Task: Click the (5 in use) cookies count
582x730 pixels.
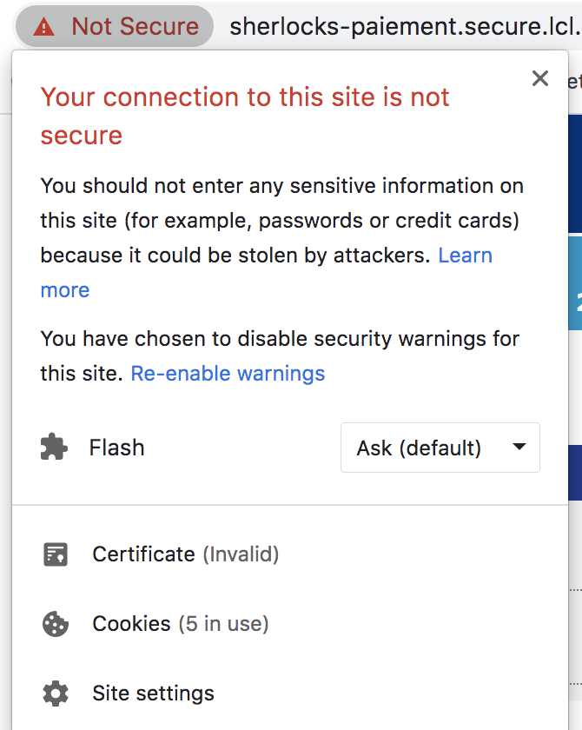Action: pyautogui.click(x=224, y=624)
